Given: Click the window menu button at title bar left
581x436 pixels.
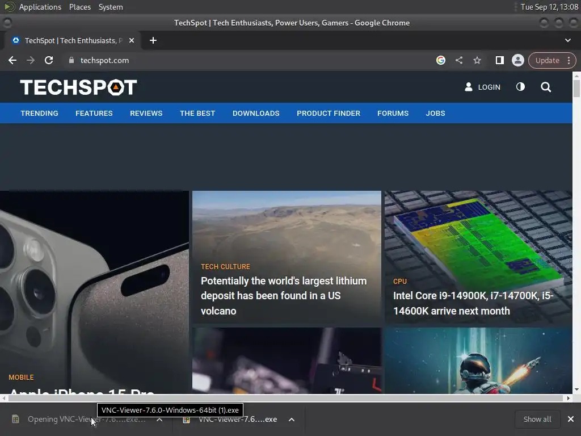Looking at the screenshot, I should point(7,23).
